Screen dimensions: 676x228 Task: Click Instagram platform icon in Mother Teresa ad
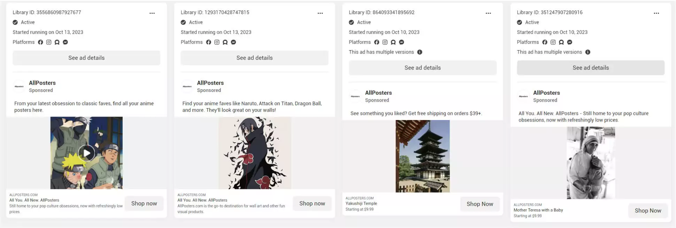point(553,42)
